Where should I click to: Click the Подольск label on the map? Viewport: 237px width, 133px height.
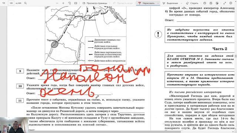coord(90,20)
